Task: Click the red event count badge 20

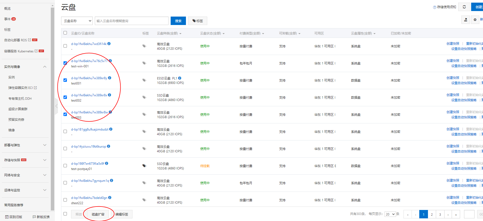Action: pyautogui.click(x=14, y=19)
